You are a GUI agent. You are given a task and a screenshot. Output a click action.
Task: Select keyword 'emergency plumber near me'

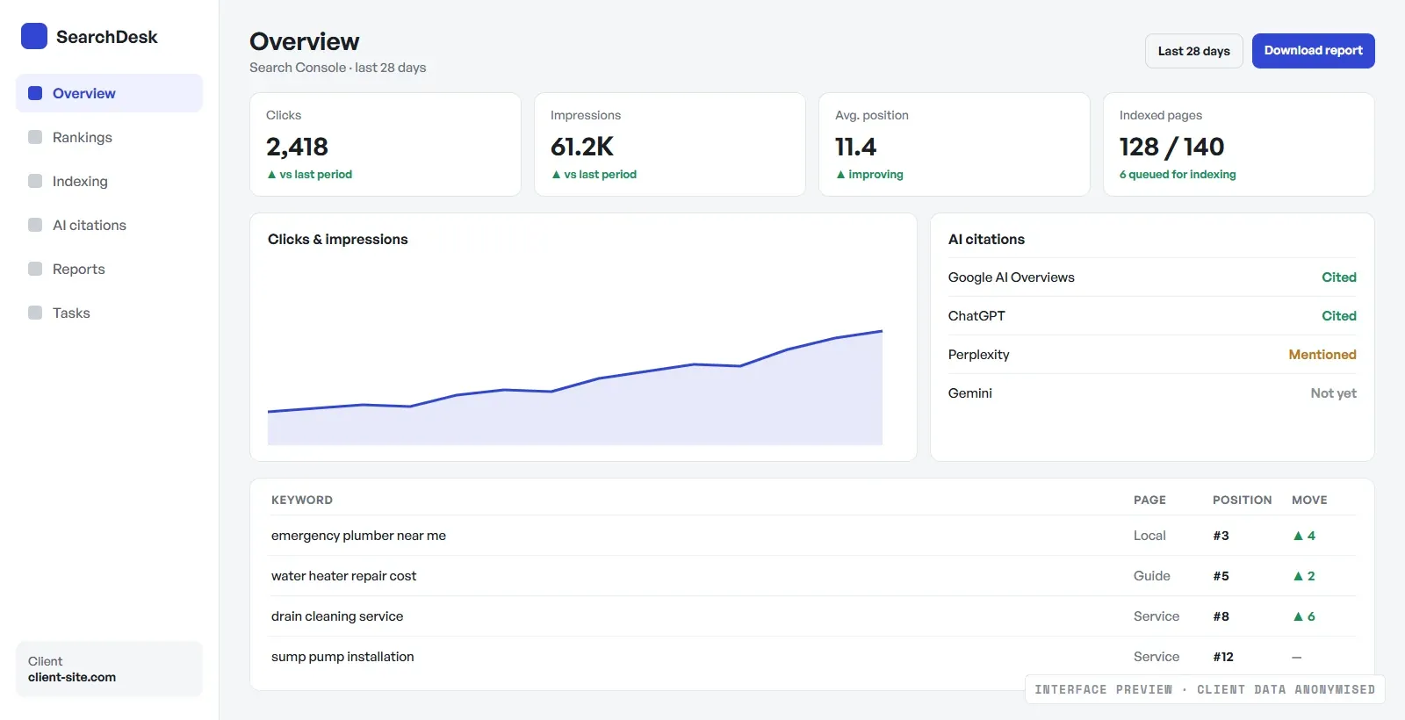click(358, 536)
